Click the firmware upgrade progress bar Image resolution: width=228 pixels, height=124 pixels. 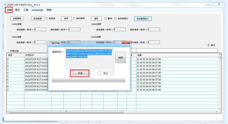point(88,81)
